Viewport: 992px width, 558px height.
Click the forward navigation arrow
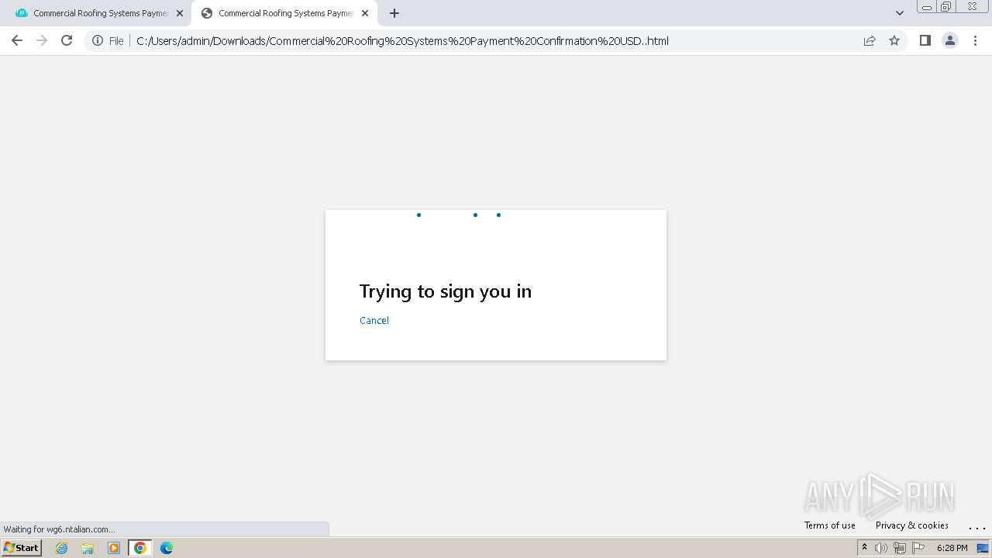pos(42,40)
